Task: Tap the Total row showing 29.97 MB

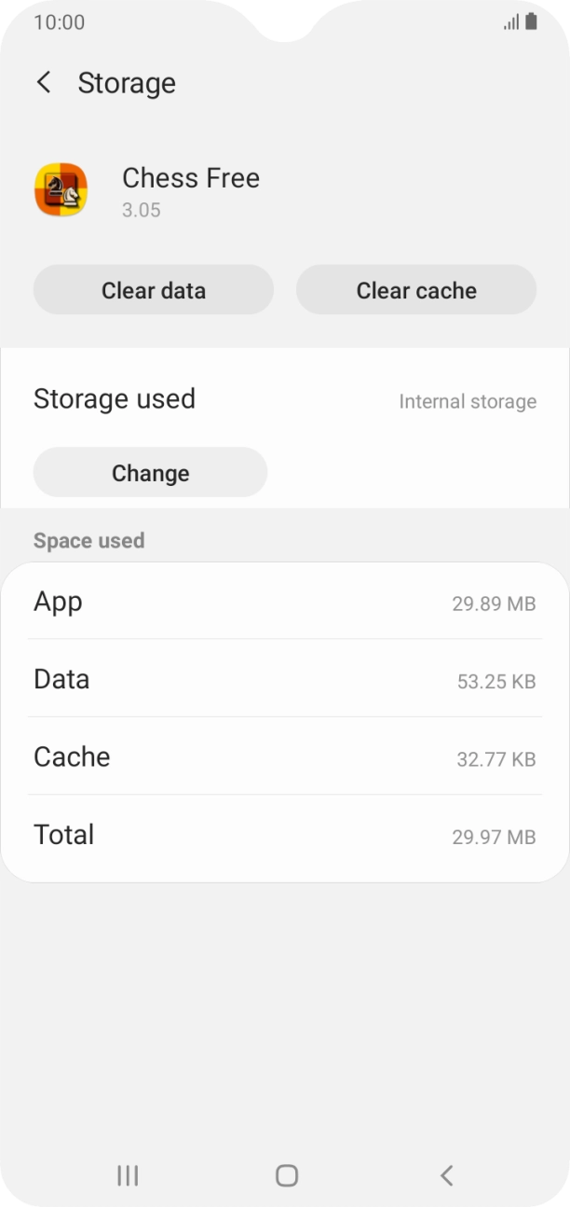Action: (x=285, y=835)
